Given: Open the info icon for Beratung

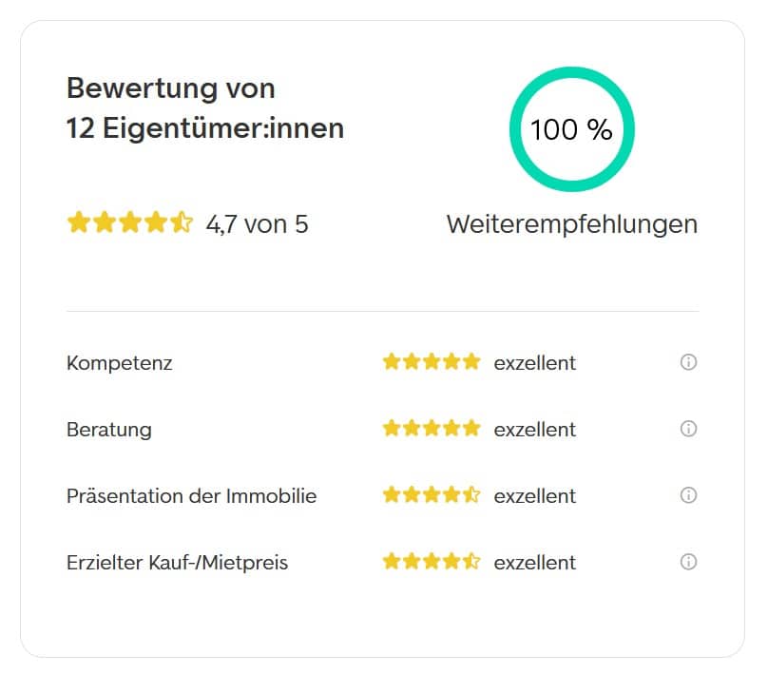Looking at the screenshot, I should [688, 429].
